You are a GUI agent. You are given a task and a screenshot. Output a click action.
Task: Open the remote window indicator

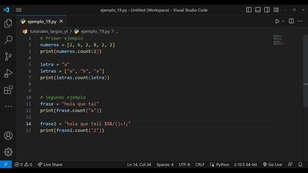pos(6,164)
